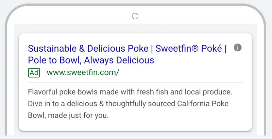Click the "Bowl, made just for you" text
Image resolution: width=272 pixels, height=139 pixels.
68,115
